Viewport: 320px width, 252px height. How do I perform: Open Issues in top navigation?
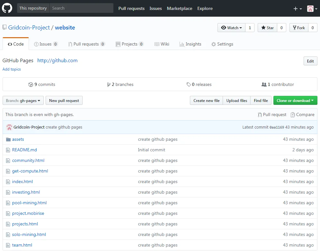click(x=156, y=8)
